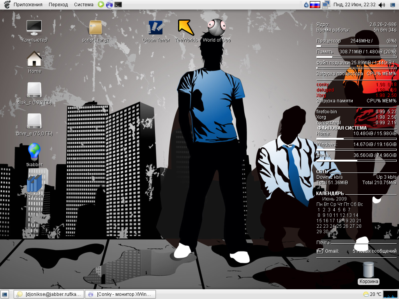Click the Russian flag keyboard layout indicator

click(315, 5)
